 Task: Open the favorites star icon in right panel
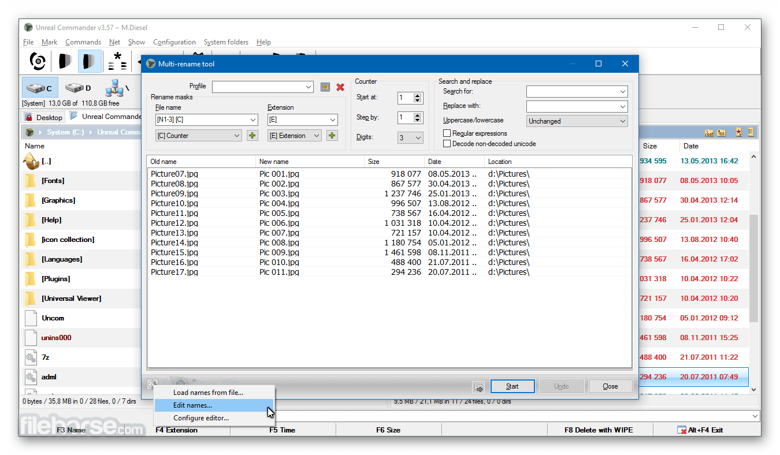point(739,132)
